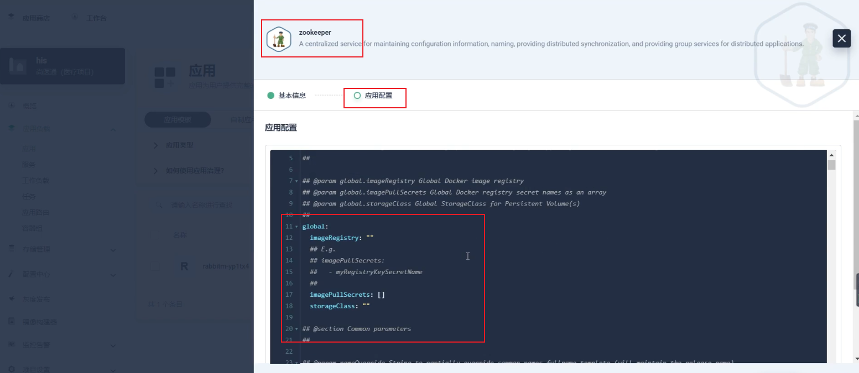Select the 应用模板 tab
The image size is (859, 373).
coord(178,120)
